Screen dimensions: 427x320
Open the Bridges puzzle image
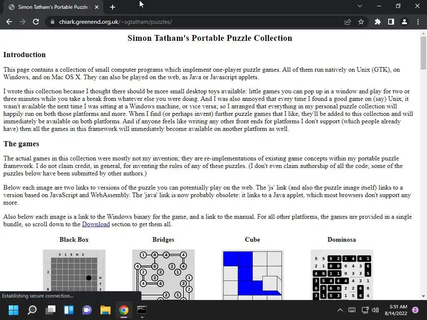pyautogui.click(x=163, y=275)
